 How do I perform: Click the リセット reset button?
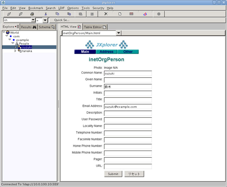134,174
